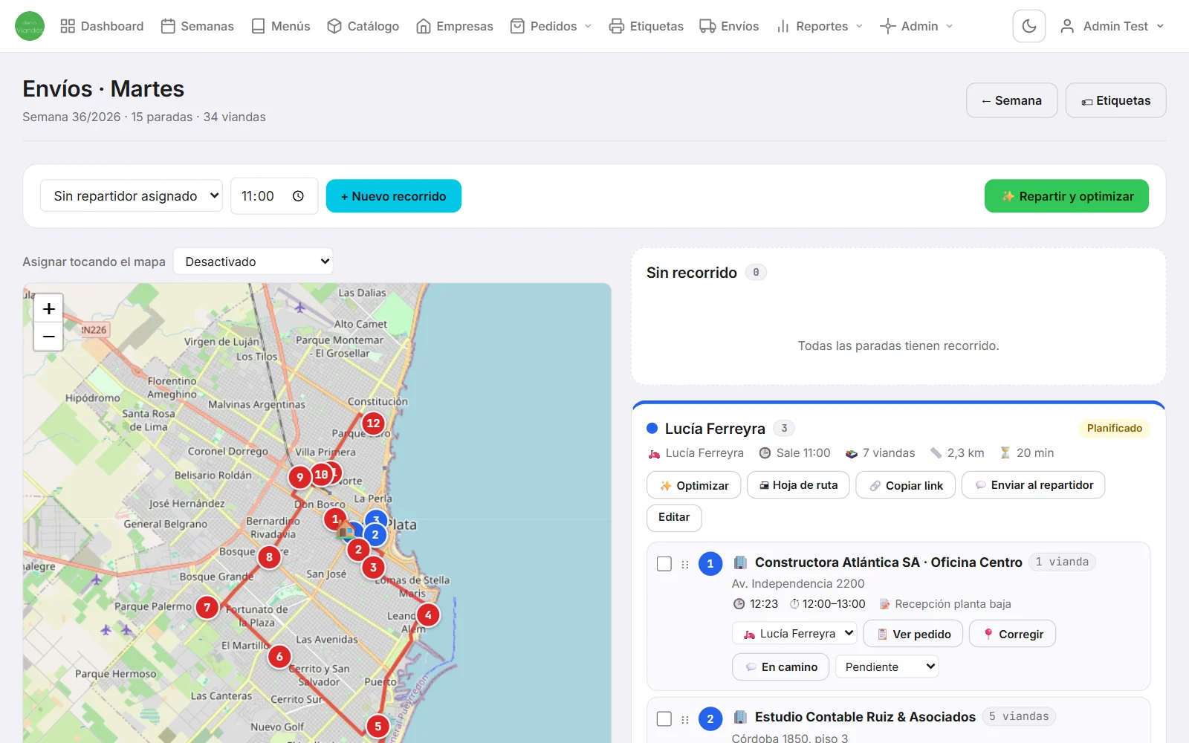Click clock icon in 11:00 time field
Screen dimensions: 1189x743
point(298,196)
